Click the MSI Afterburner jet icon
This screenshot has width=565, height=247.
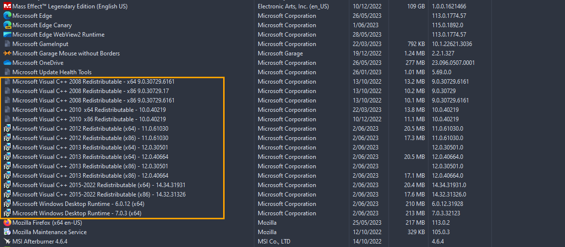(7, 241)
